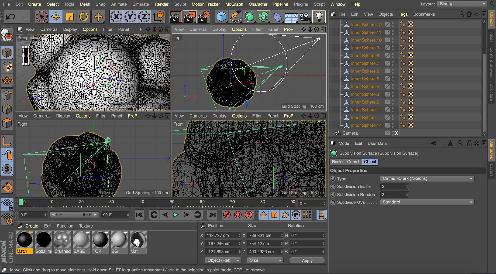Click the Cube primitive icon

coord(221,17)
